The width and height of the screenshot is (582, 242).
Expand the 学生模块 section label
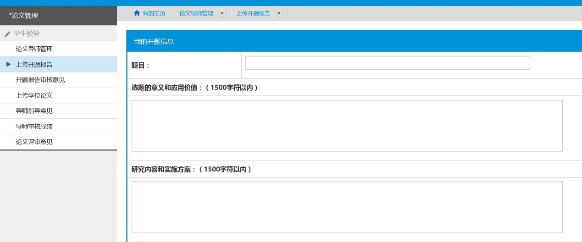click(x=27, y=33)
